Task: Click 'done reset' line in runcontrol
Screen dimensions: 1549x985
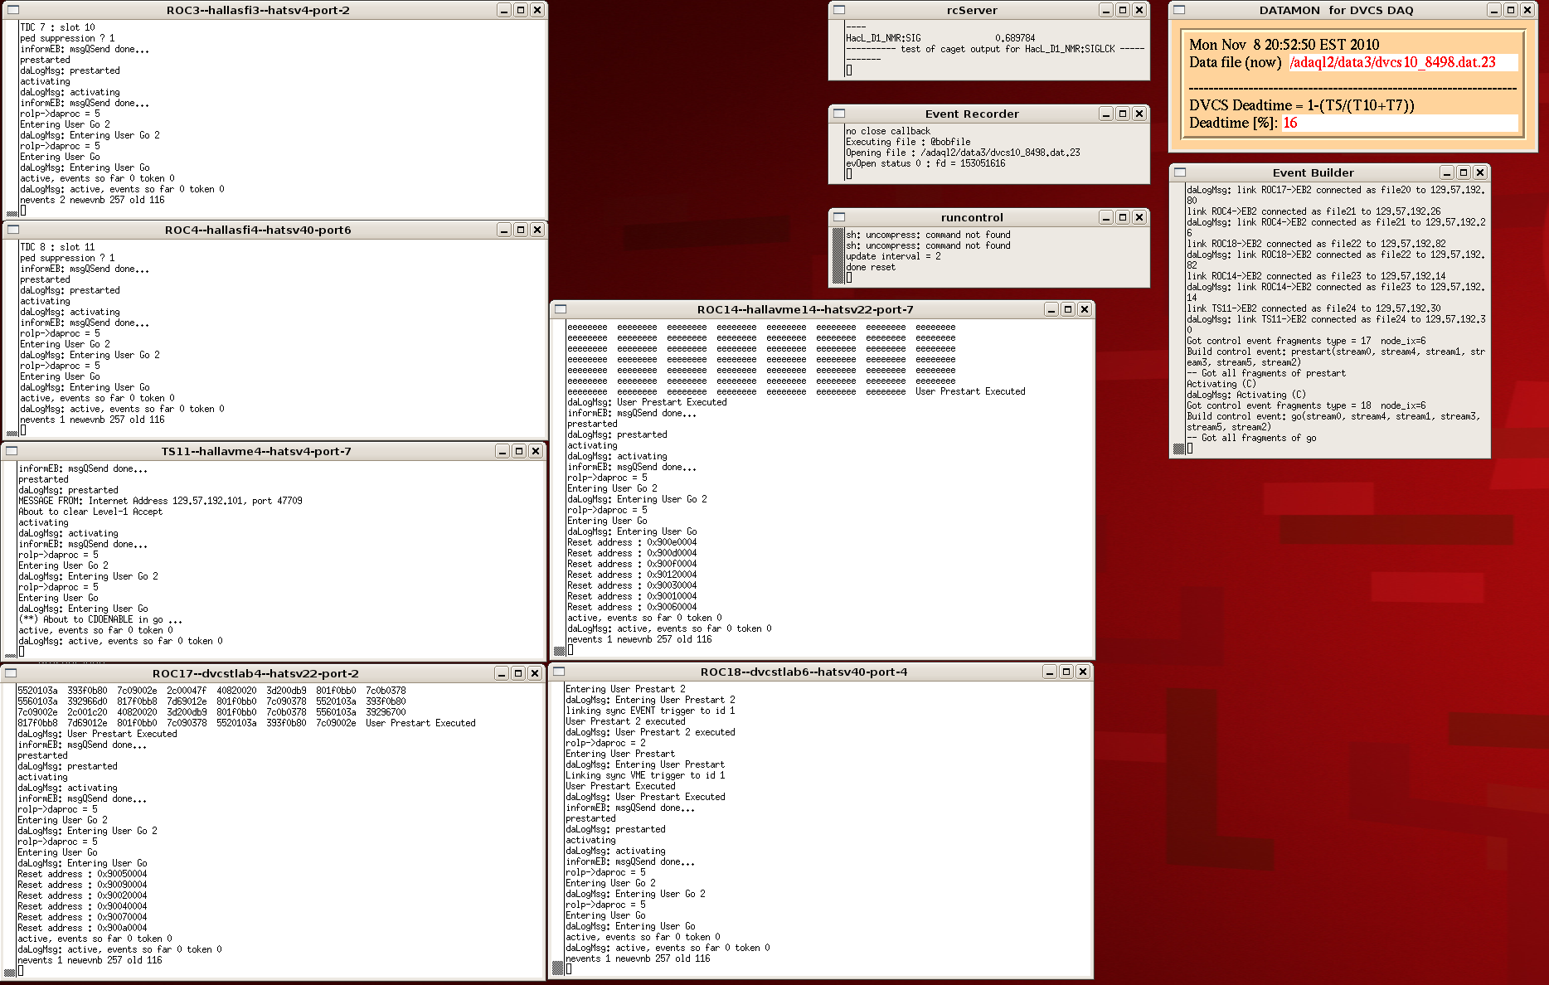Action: [871, 267]
